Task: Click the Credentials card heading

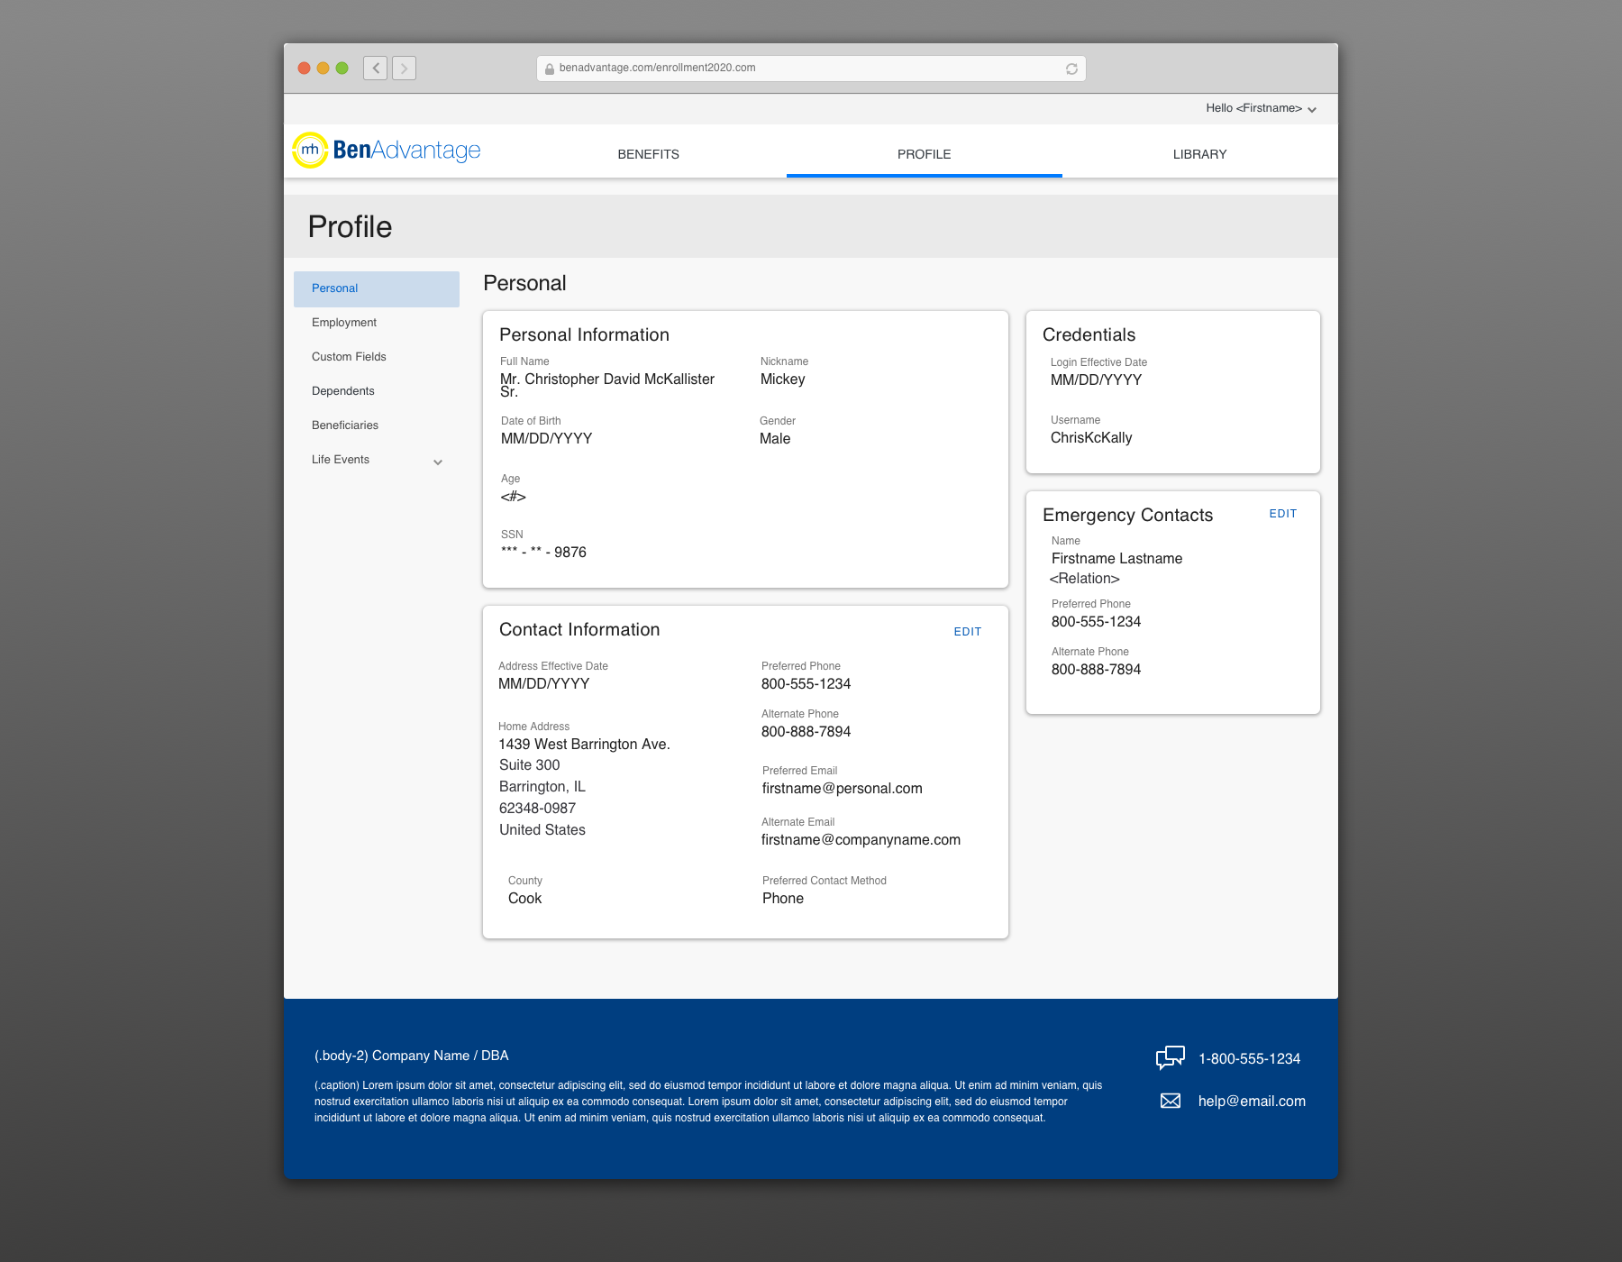Action: 1089,334
